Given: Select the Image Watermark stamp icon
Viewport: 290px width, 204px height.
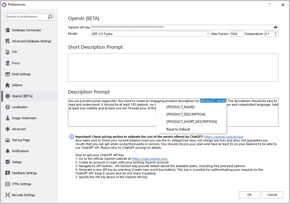Looking at the screenshot, I should click(x=8, y=118).
